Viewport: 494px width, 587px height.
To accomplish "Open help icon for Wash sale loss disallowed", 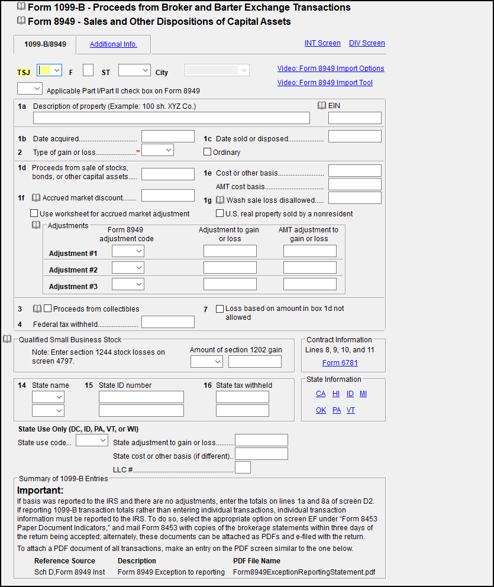I will (x=220, y=200).
